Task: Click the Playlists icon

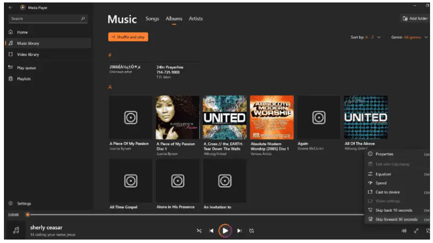Action: coord(10,79)
